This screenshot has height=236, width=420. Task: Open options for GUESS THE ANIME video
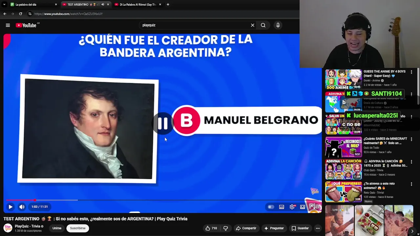pos(411,72)
